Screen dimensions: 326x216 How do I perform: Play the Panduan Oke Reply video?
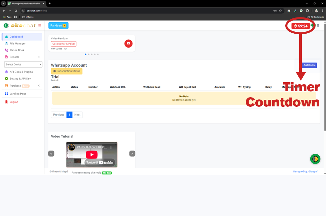click(92, 155)
